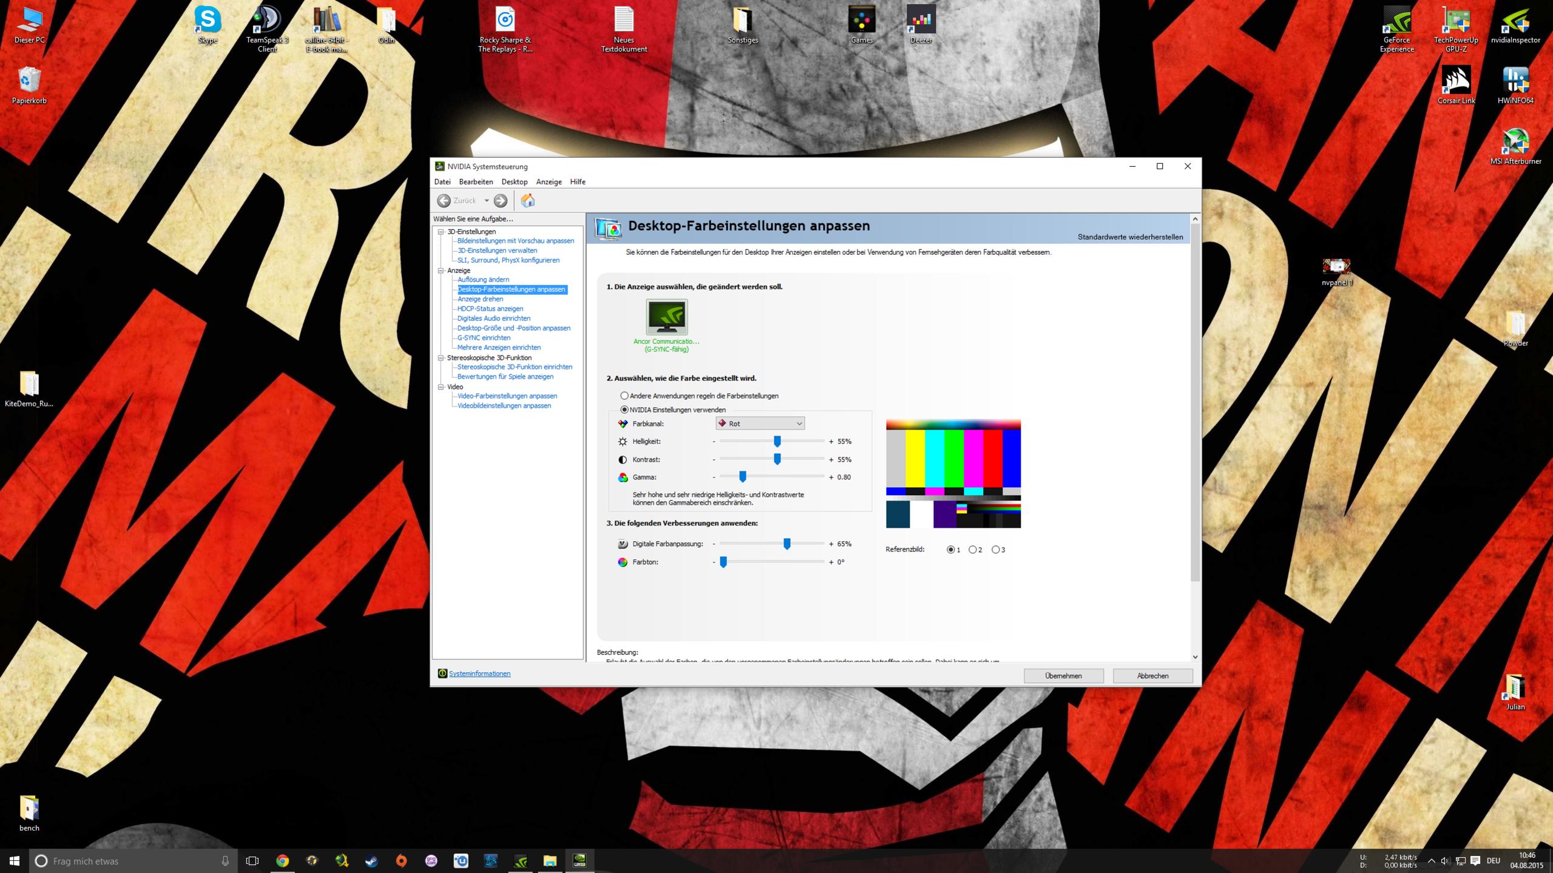Click the Forward arrow icon
The width and height of the screenshot is (1553, 873).
tap(501, 201)
